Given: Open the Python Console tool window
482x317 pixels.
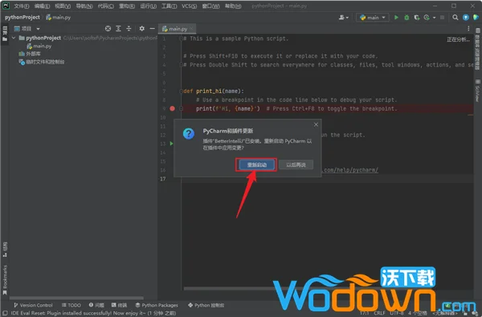Looking at the screenshot, I should 206,305.
